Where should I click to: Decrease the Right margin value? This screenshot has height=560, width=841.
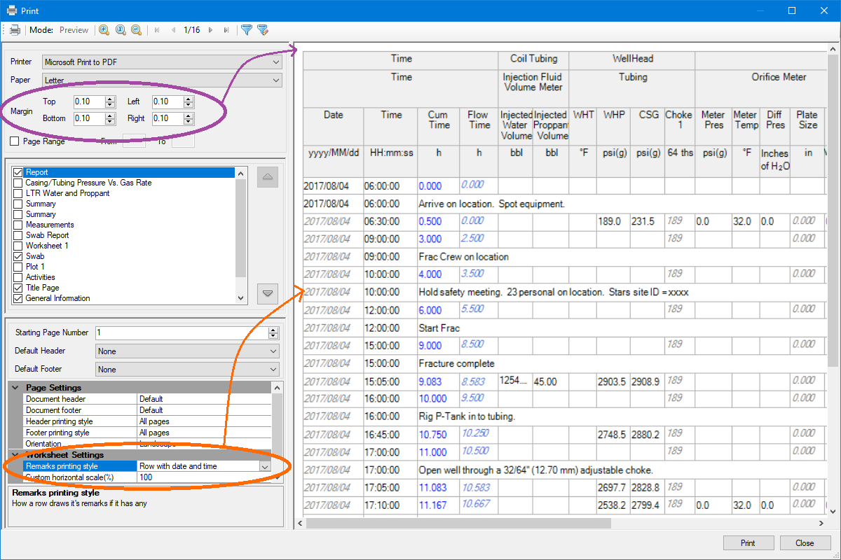tap(189, 122)
